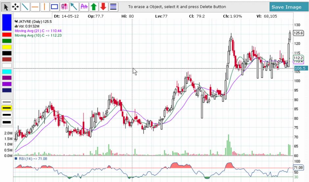Click the Ch: 1.93% change value
Viewport: 309px width, 182px height.
[x=232, y=16]
